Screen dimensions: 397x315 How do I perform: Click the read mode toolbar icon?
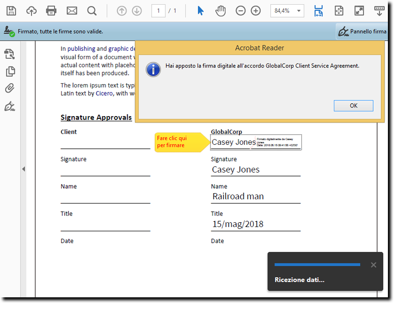(379, 11)
